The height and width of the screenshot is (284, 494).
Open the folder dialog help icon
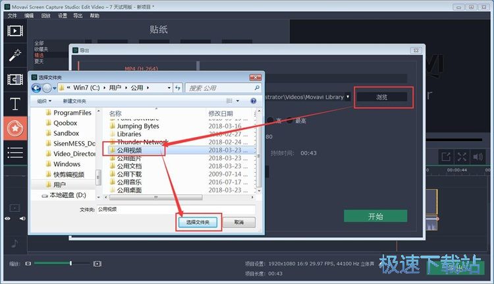click(254, 101)
